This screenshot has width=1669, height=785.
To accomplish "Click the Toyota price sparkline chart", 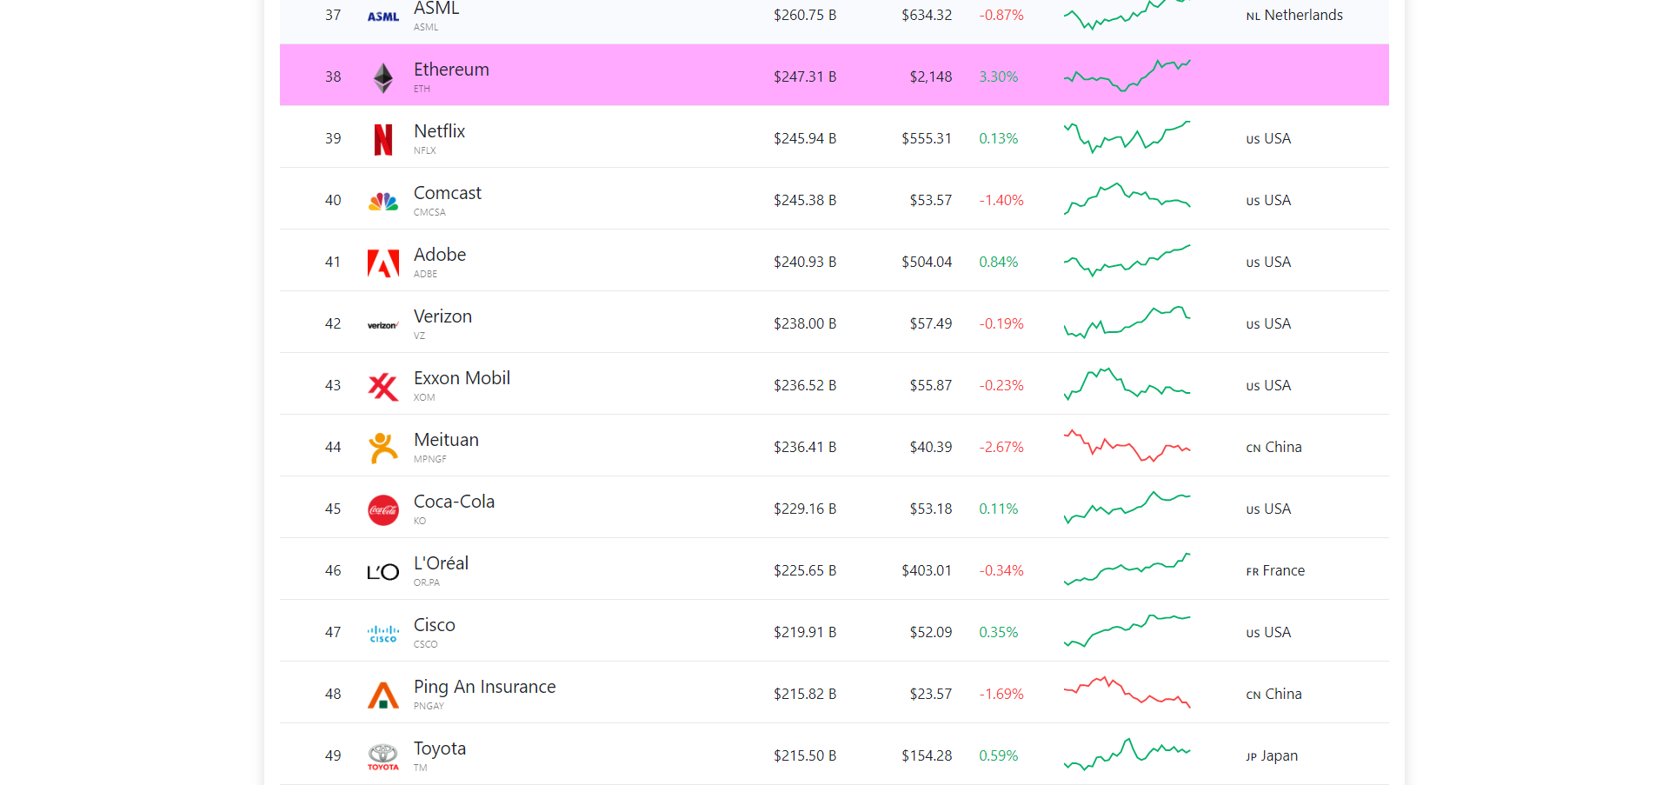I will pos(1127,755).
